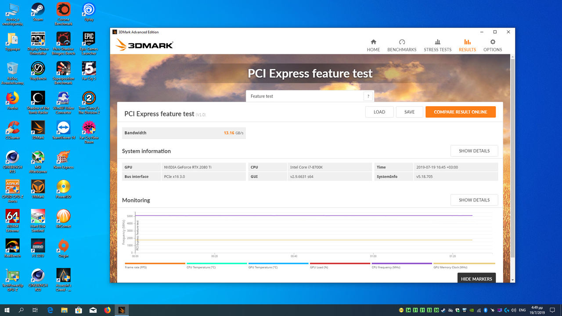
Task: Select the Recycle Bin desktop icon
Action: click(12, 73)
